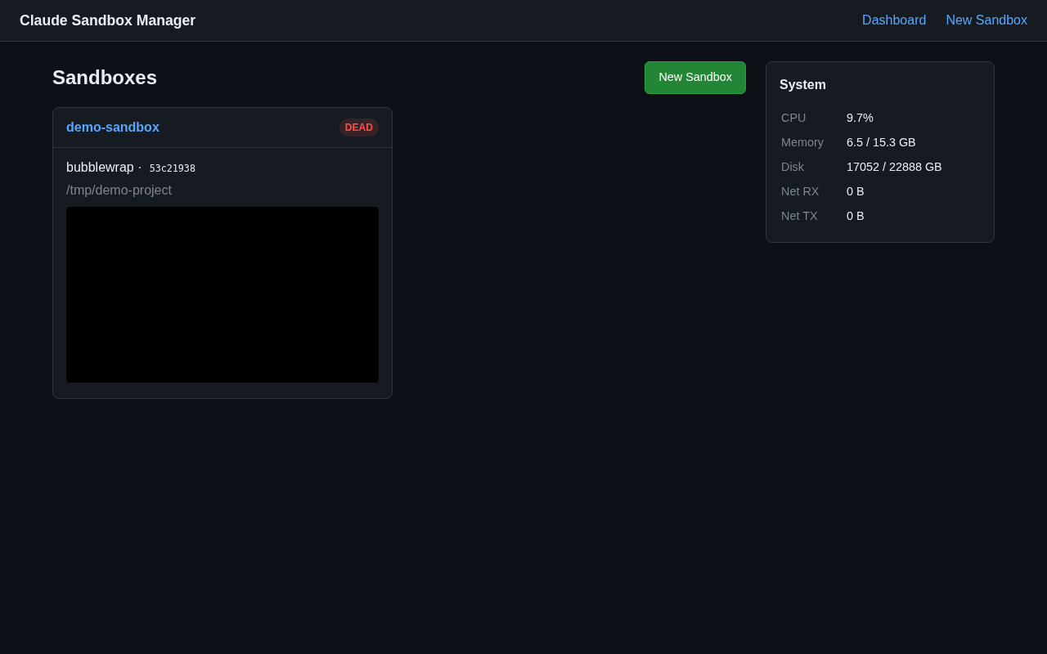
Task: Click the CPU label in System panel
Action: pos(793,117)
